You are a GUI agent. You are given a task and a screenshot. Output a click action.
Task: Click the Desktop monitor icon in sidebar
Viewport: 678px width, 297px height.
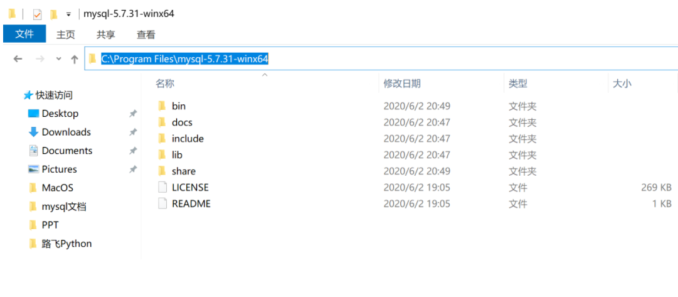click(33, 114)
